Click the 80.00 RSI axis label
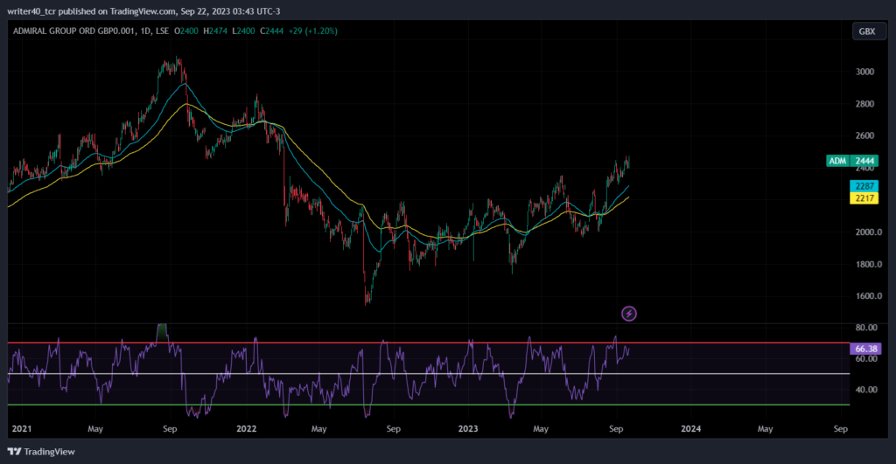The width and height of the screenshot is (896, 464). (x=866, y=328)
